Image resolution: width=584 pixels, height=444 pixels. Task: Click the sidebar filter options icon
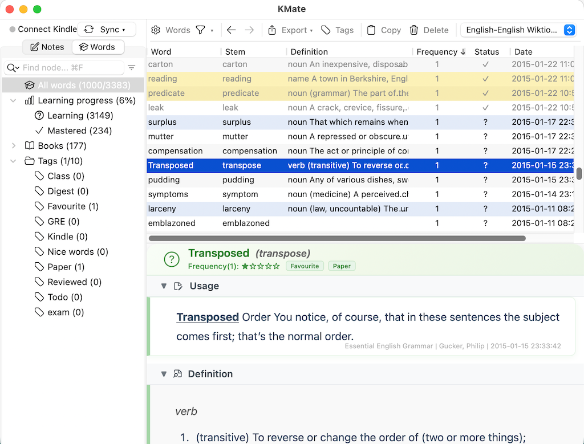132,68
